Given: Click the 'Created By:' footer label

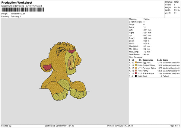Looking at the screenshot, I should pyautogui.click(x=6, y=126).
